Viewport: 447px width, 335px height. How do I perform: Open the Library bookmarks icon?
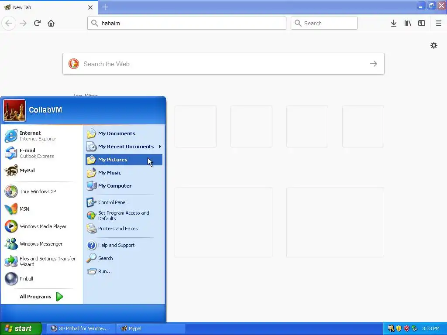[x=408, y=23]
